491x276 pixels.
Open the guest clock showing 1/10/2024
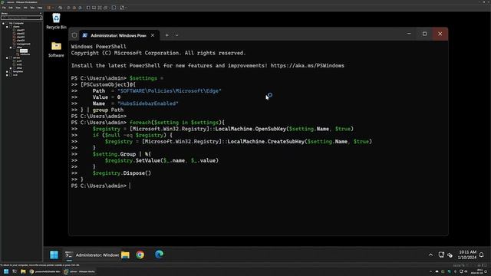click(467, 255)
